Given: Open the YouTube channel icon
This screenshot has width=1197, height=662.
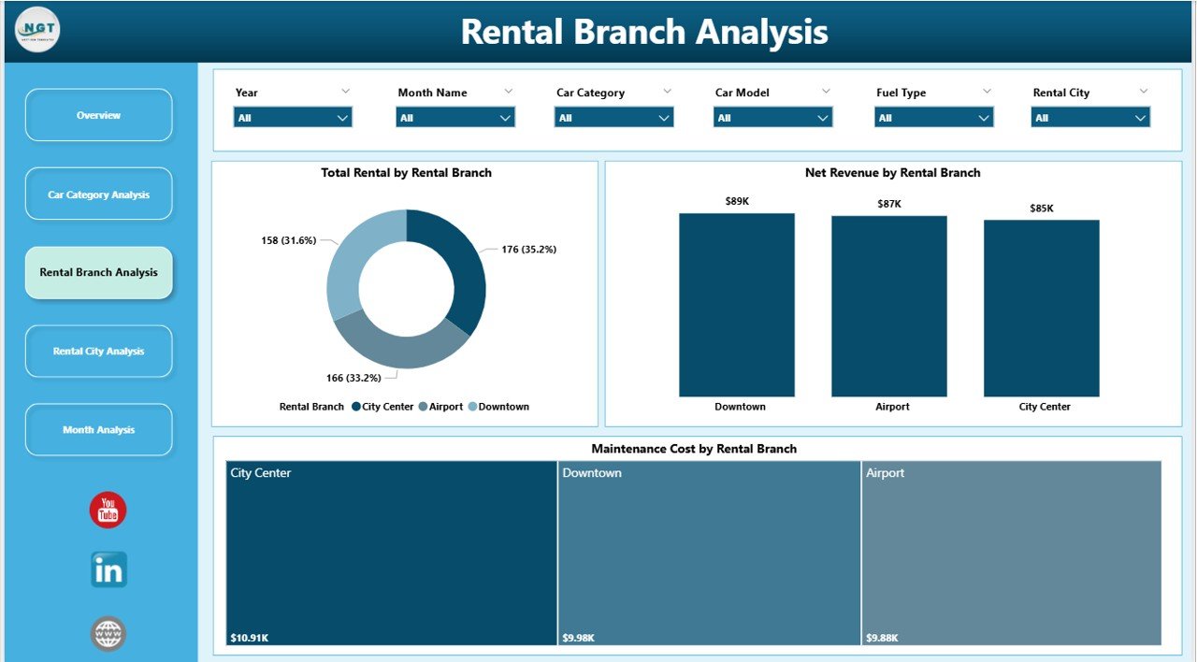Looking at the screenshot, I should [108, 510].
